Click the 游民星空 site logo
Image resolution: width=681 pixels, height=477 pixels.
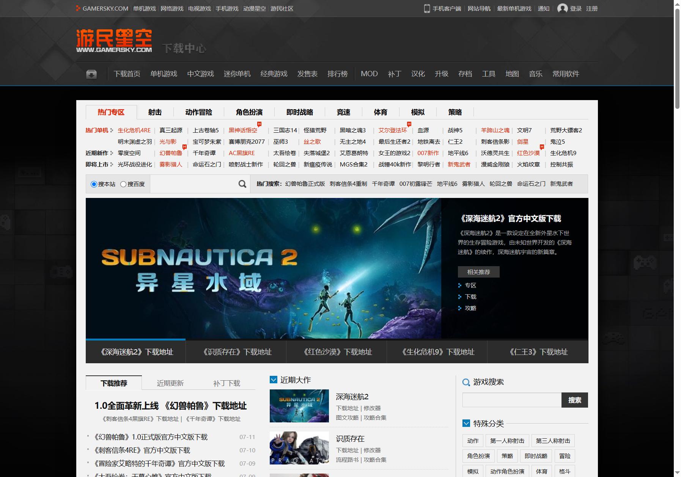[x=114, y=40]
